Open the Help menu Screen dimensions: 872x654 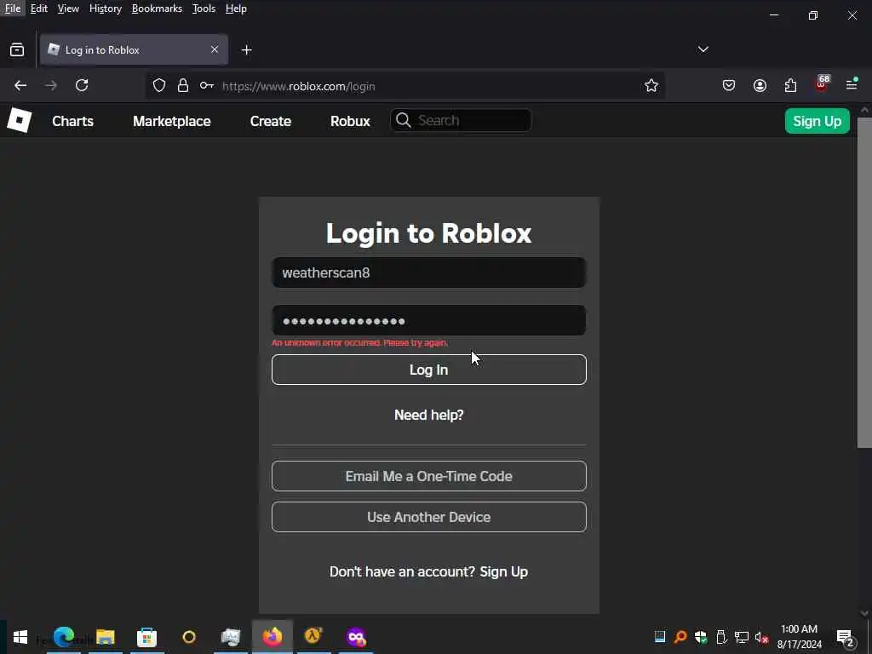pyautogui.click(x=236, y=9)
